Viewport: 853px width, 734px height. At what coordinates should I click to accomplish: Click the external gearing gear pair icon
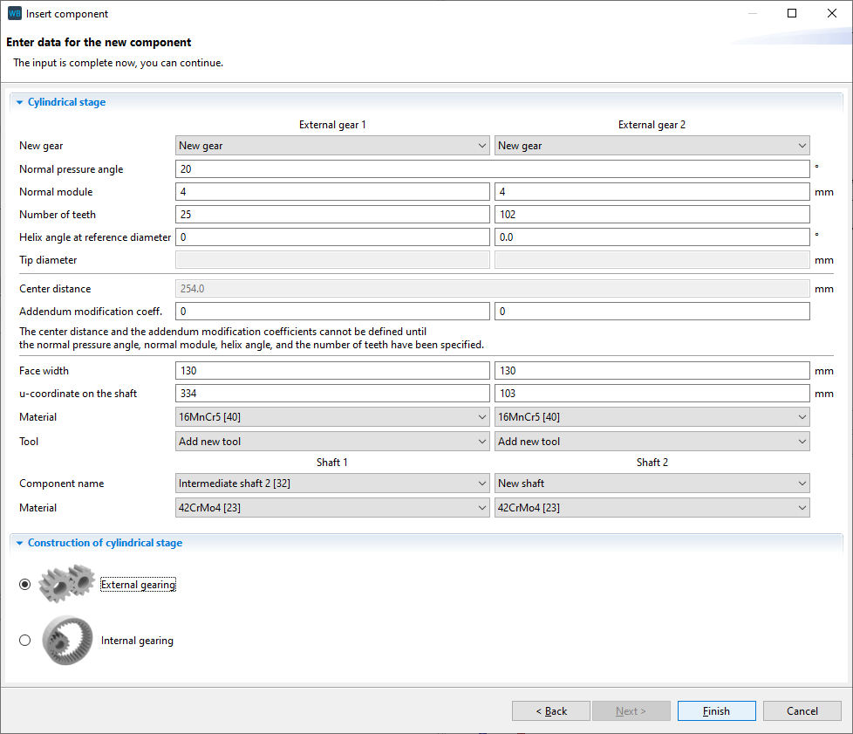(x=66, y=584)
